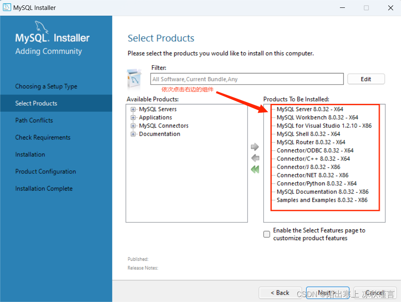This screenshot has height=302, width=401.
Task: Select MySQL Server 8.0.32 - X64
Action: click(310, 109)
